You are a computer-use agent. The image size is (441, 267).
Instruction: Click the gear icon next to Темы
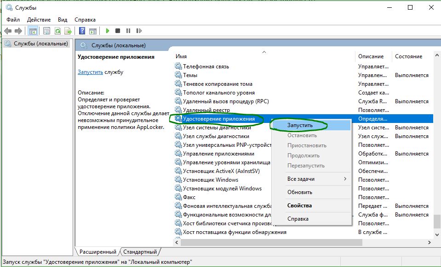pos(178,75)
